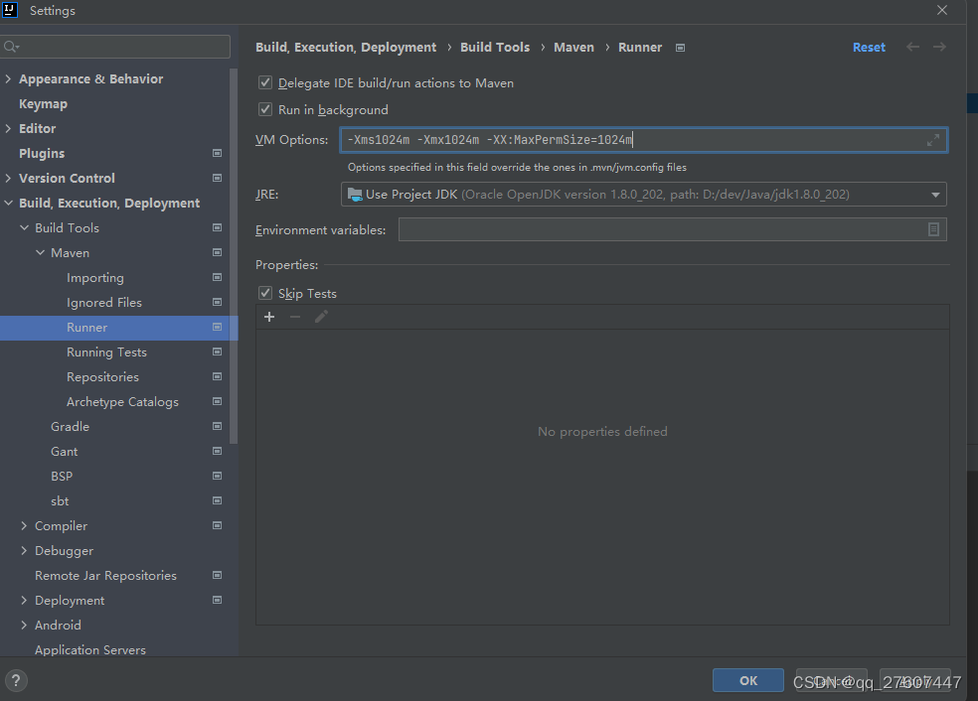Collapse the Build Tools node
The width and height of the screenshot is (978, 701).
tap(24, 228)
